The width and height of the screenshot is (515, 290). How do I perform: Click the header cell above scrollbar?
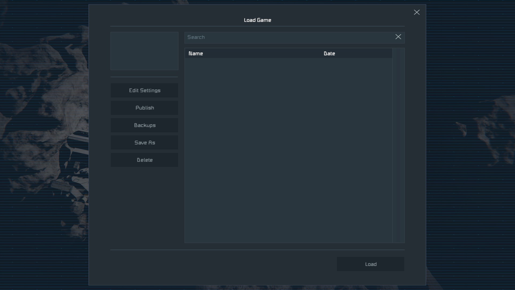pyautogui.click(x=398, y=53)
